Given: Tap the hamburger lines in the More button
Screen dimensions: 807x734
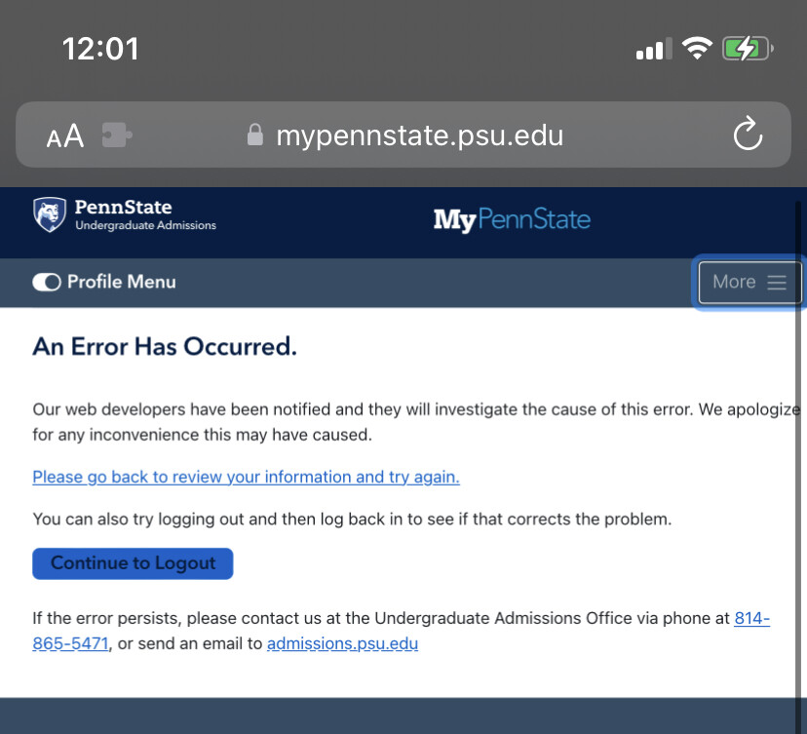Looking at the screenshot, I should (x=777, y=282).
